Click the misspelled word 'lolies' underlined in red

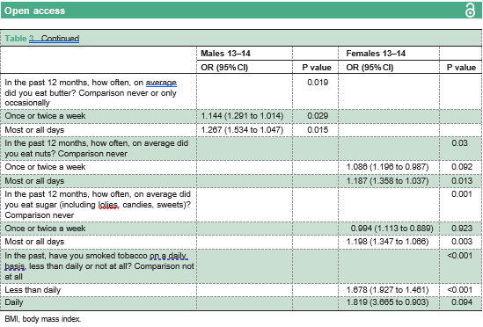coord(108,205)
